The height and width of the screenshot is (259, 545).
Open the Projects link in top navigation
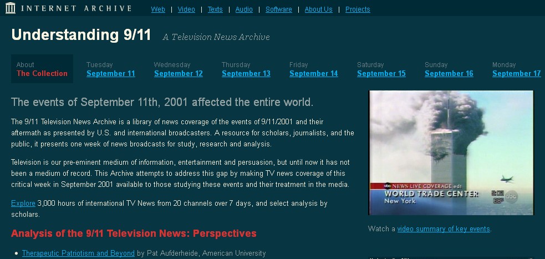click(x=358, y=9)
